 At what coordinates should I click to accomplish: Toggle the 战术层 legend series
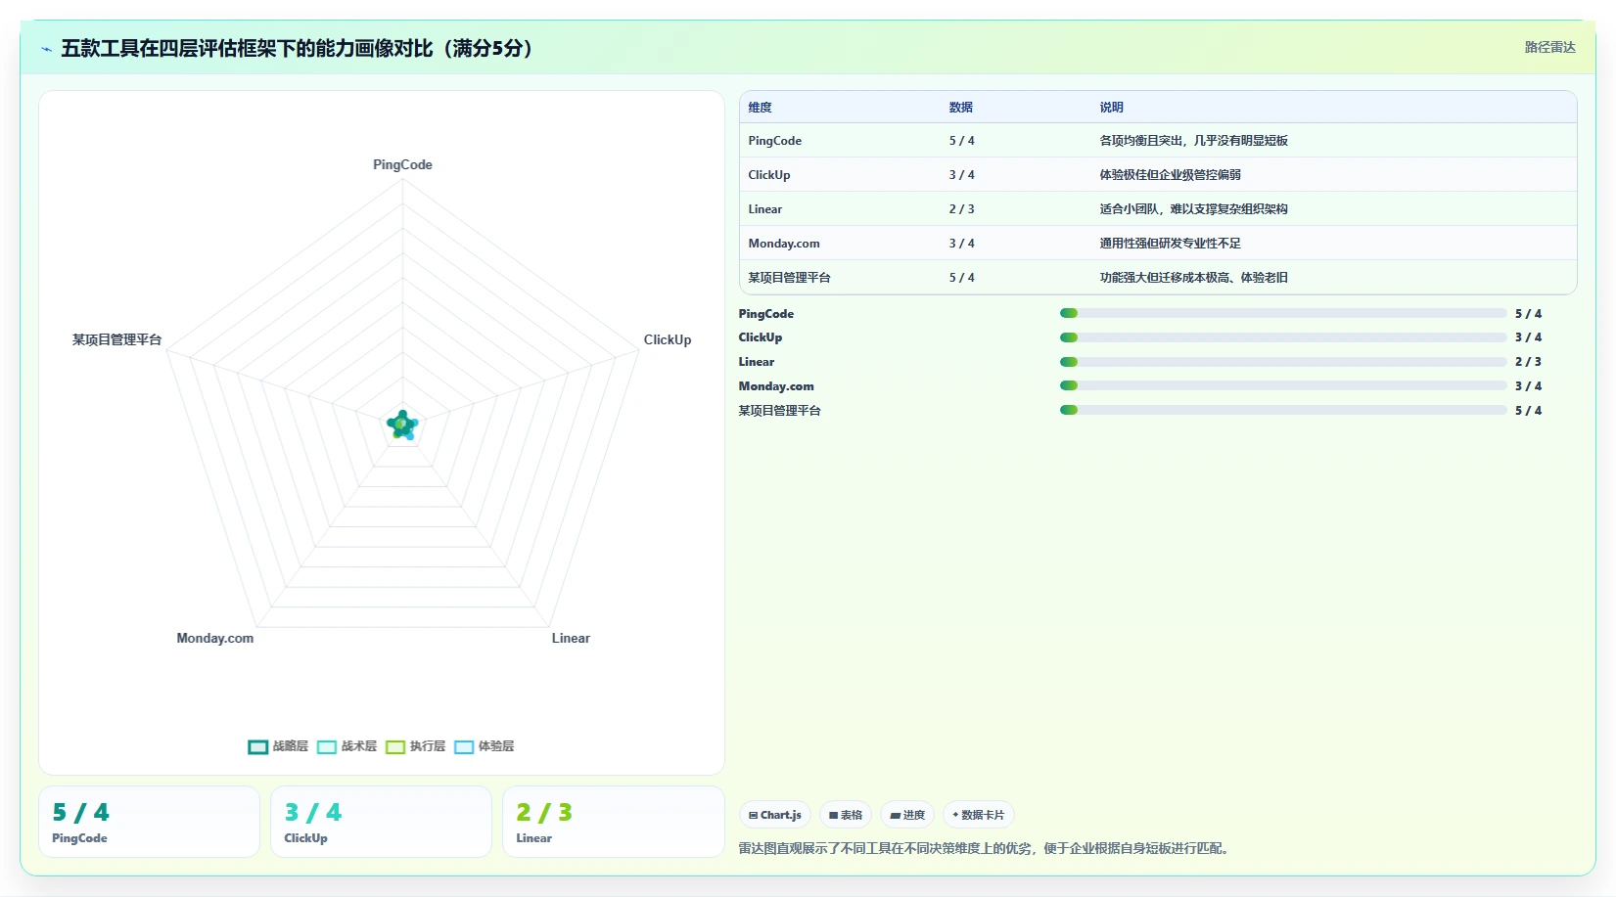(x=346, y=746)
